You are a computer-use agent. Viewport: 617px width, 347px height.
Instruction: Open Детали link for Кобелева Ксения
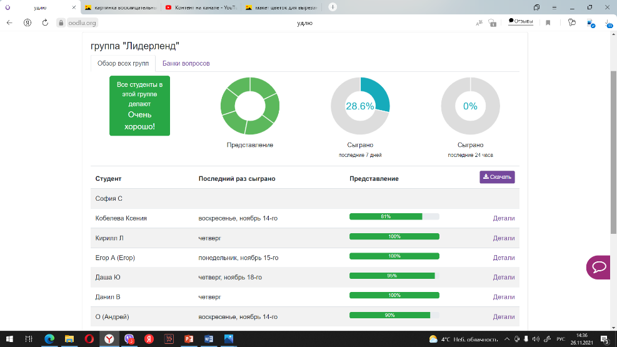pyautogui.click(x=503, y=218)
